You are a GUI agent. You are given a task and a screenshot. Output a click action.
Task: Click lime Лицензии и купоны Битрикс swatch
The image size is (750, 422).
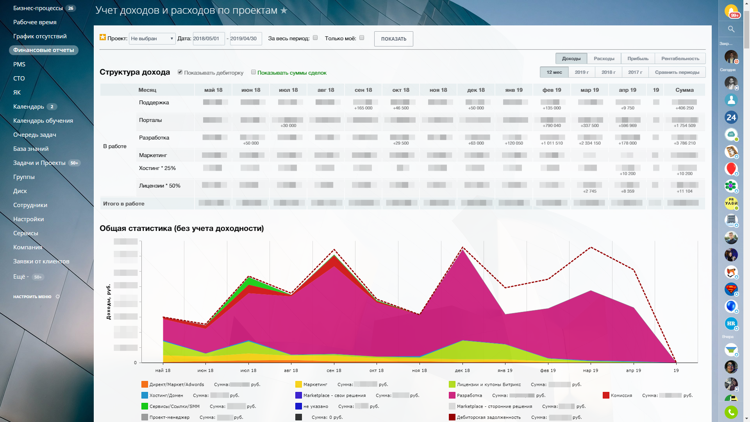pyautogui.click(x=452, y=384)
